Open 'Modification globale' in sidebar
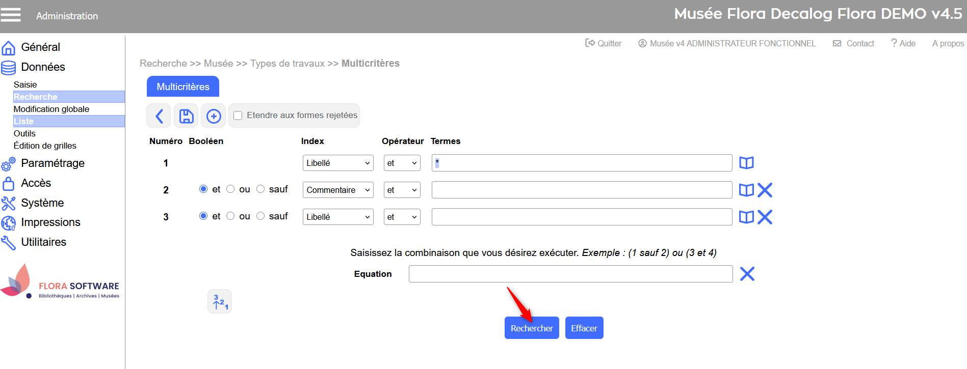Image resolution: width=967 pixels, height=369 pixels. [51, 109]
